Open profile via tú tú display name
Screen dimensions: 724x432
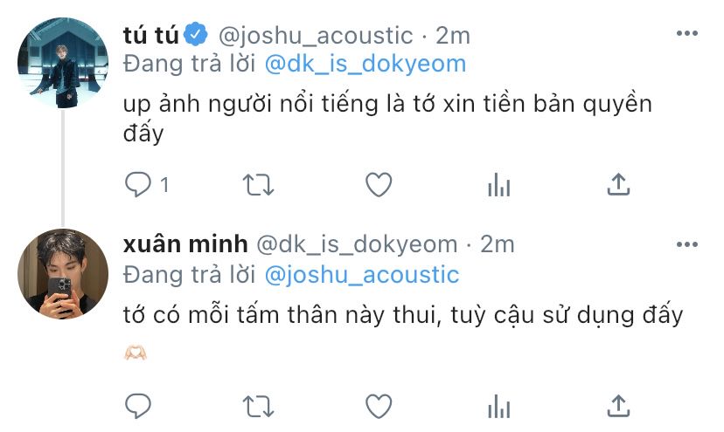click(151, 36)
